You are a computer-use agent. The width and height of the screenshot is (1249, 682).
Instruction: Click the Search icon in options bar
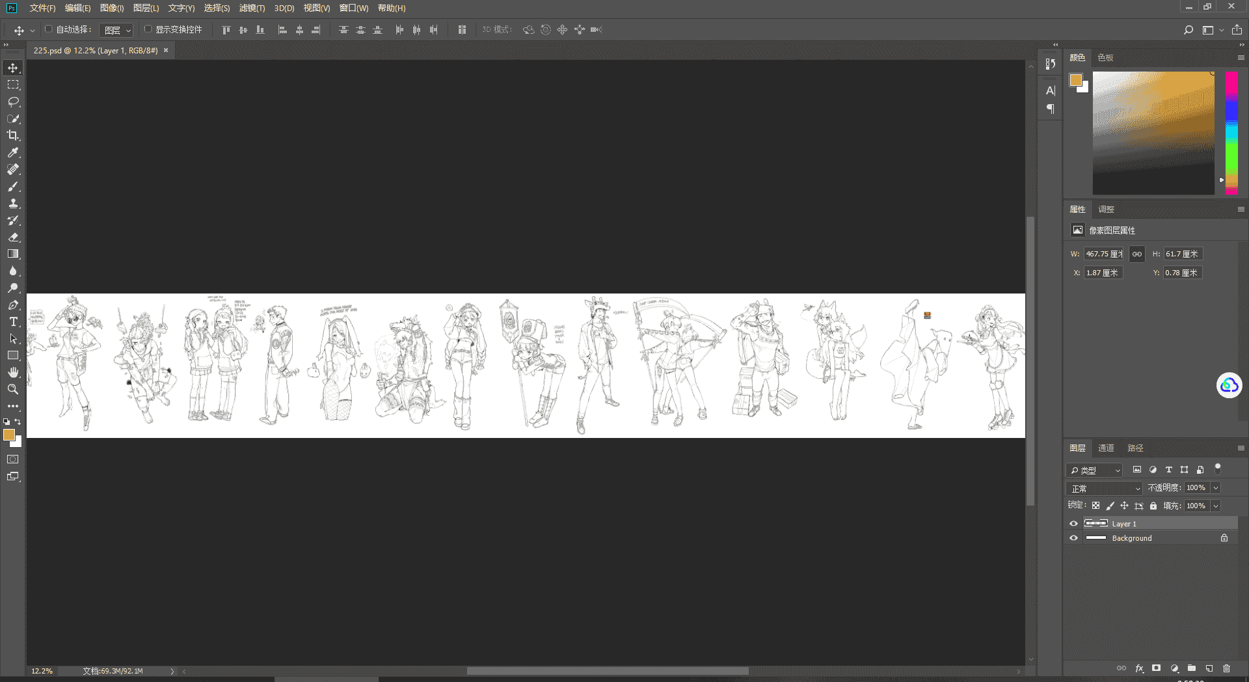(1189, 30)
